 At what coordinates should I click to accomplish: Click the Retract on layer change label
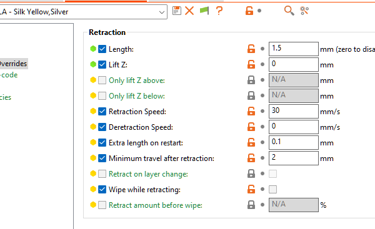[148, 174]
